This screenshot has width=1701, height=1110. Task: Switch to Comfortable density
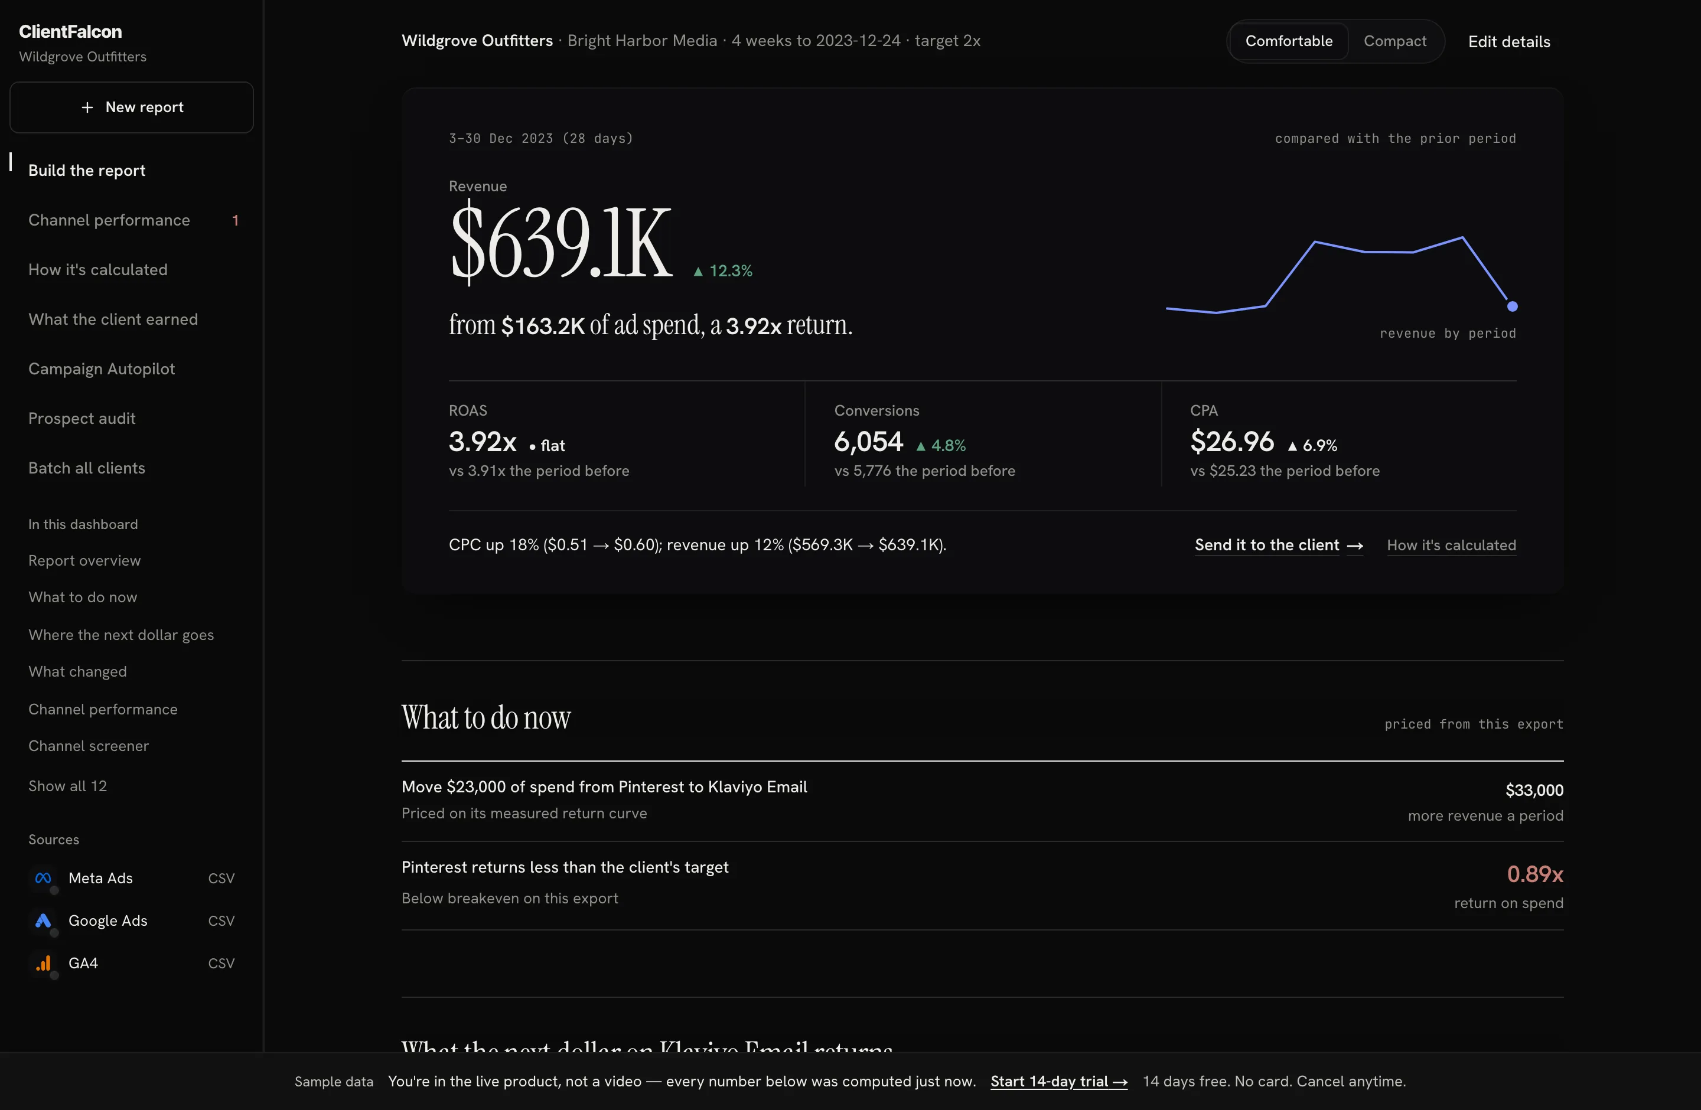pos(1289,41)
